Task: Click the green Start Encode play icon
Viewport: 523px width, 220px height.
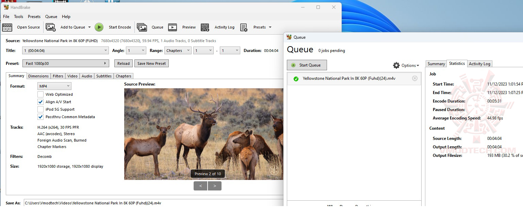Action: click(x=99, y=27)
